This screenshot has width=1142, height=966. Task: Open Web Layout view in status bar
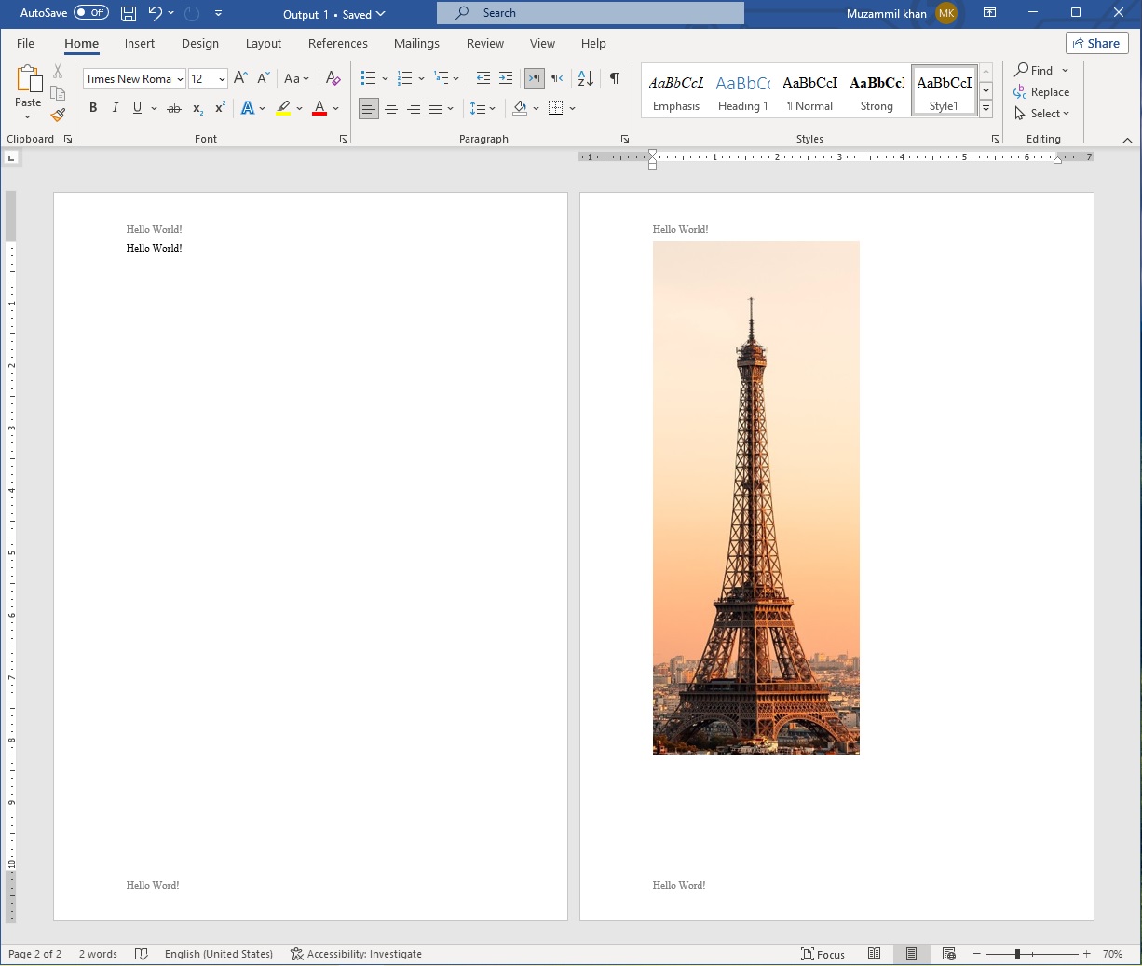point(948,954)
